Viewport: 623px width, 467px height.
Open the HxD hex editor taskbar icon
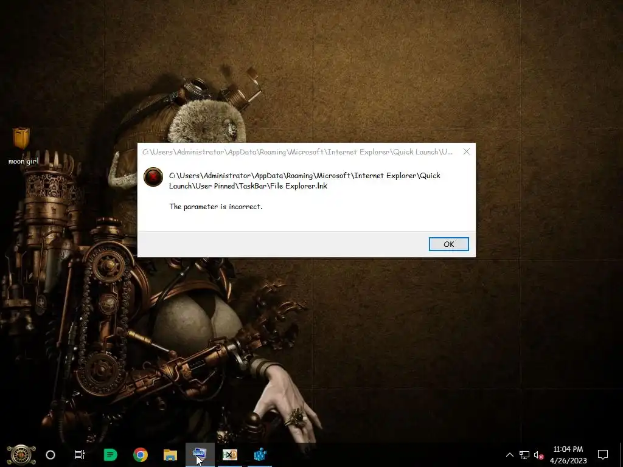click(x=229, y=455)
